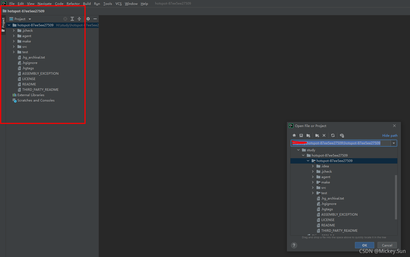
Task: Open the File menu
Action: point(12,4)
